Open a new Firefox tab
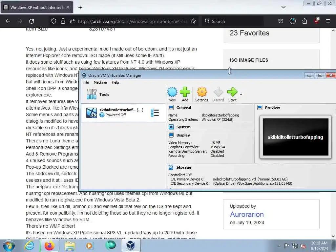This screenshot has height=252, width=336. tap(80, 8)
